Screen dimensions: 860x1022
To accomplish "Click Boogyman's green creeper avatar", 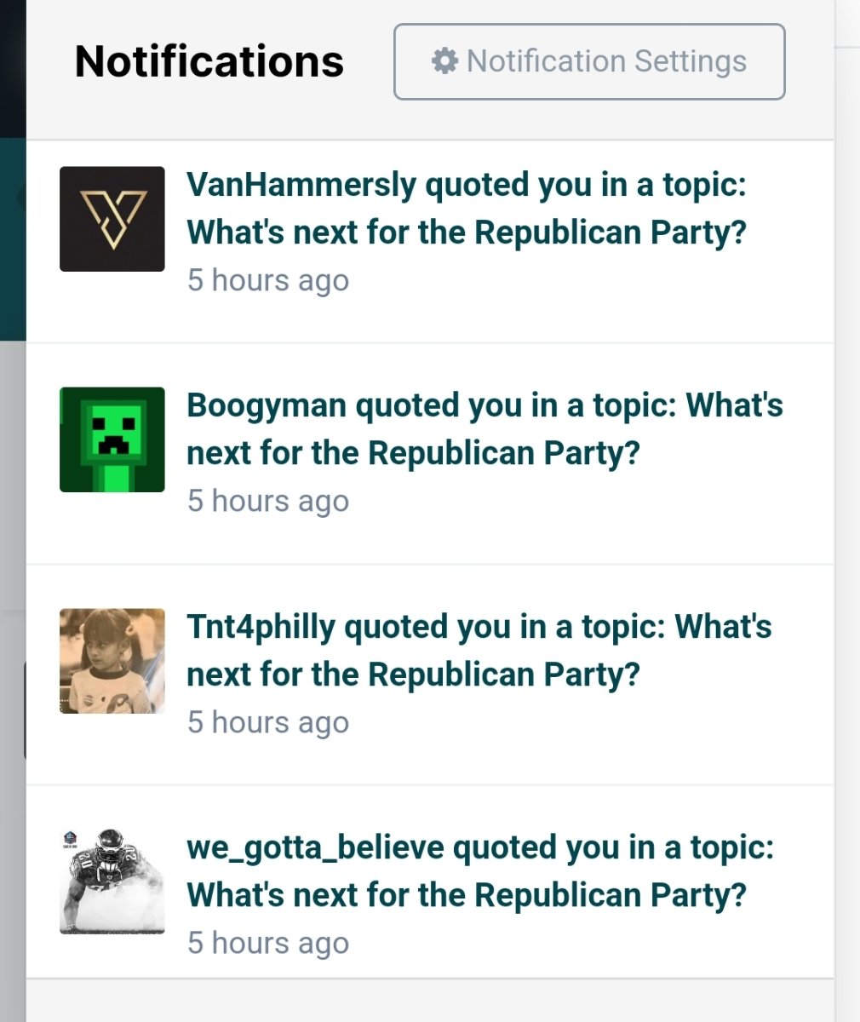I will pos(112,439).
